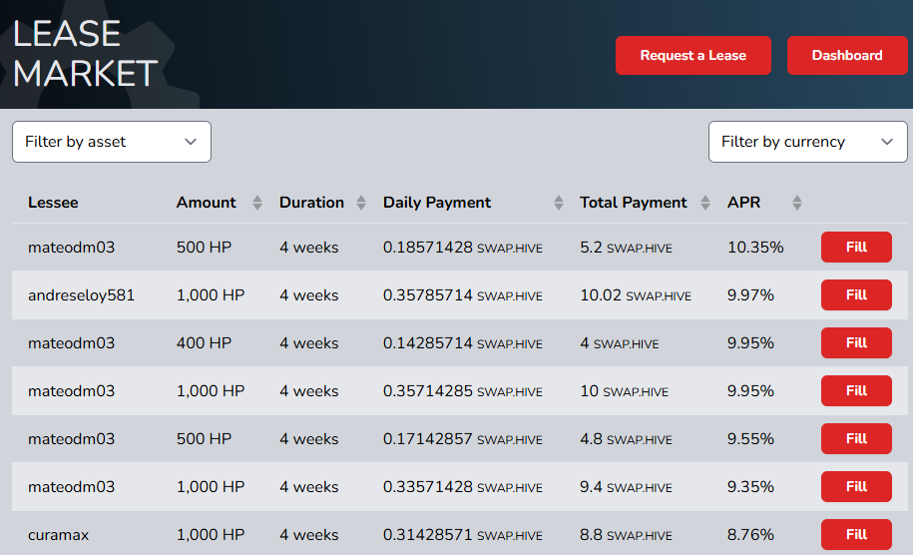The width and height of the screenshot is (913, 555).
Task: Click the Lessee column header
Action: tap(53, 203)
